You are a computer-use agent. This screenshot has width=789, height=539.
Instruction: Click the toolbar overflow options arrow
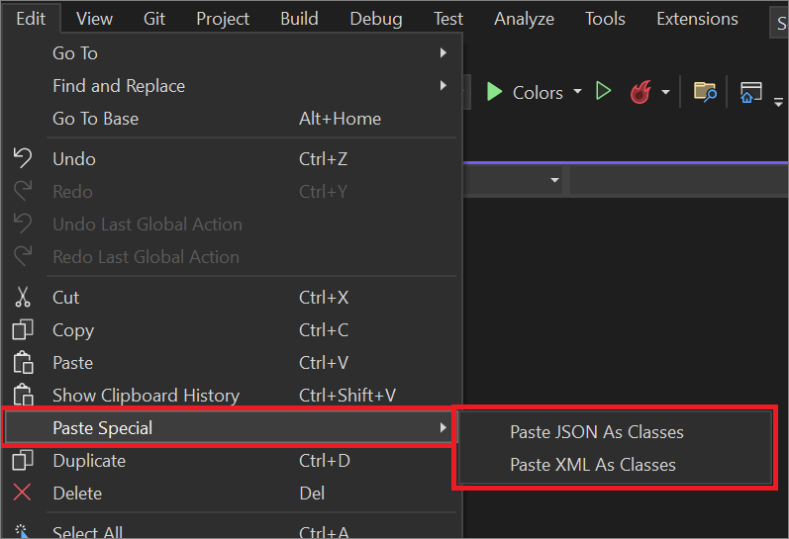pyautogui.click(x=778, y=103)
